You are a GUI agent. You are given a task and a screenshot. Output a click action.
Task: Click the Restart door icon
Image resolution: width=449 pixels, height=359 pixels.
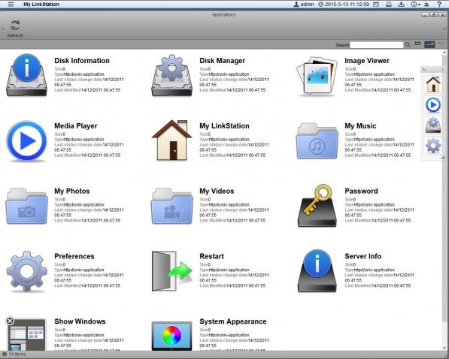[171, 271]
